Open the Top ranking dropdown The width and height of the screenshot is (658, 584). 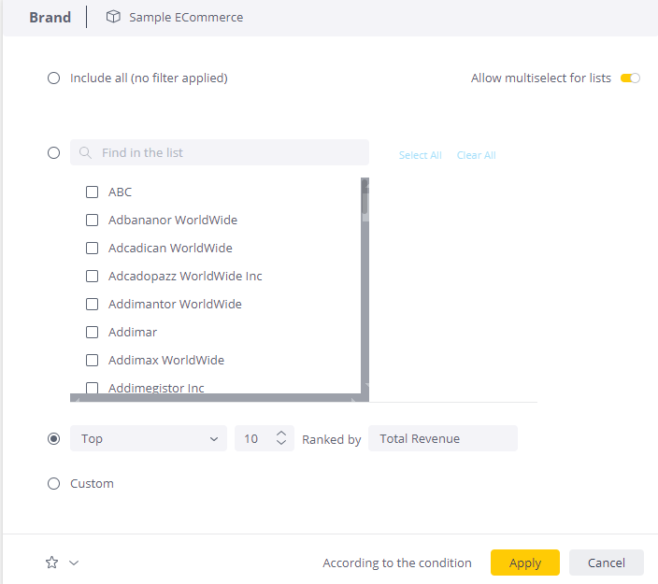click(149, 438)
